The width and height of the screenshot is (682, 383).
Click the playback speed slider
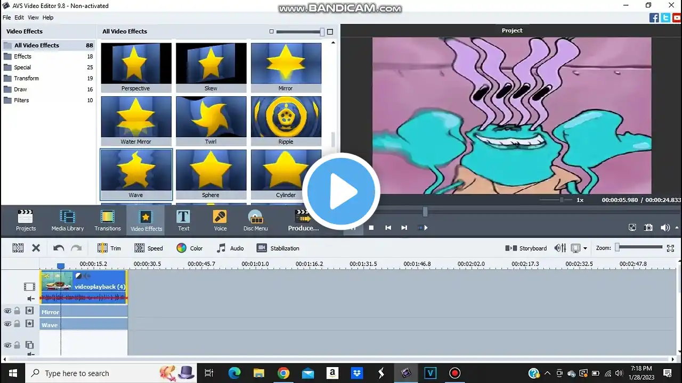point(555,200)
